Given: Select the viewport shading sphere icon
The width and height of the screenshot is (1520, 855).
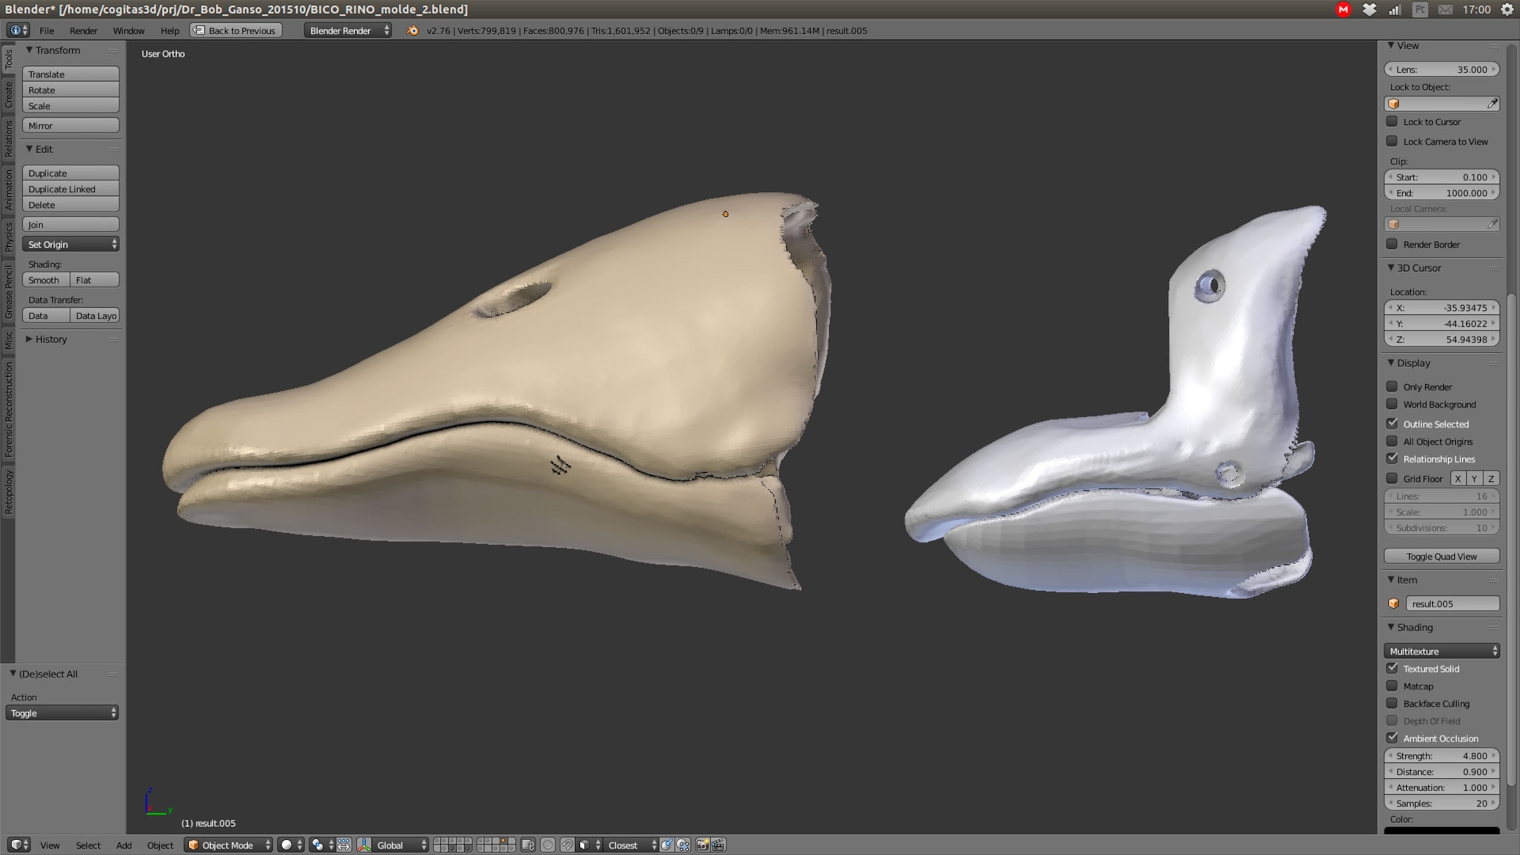Looking at the screenshot, I should 287,845.
